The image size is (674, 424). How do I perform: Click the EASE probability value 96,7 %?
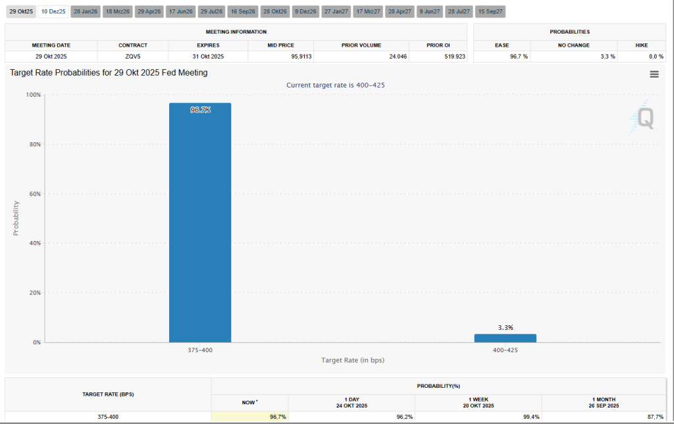pos(502,57)
